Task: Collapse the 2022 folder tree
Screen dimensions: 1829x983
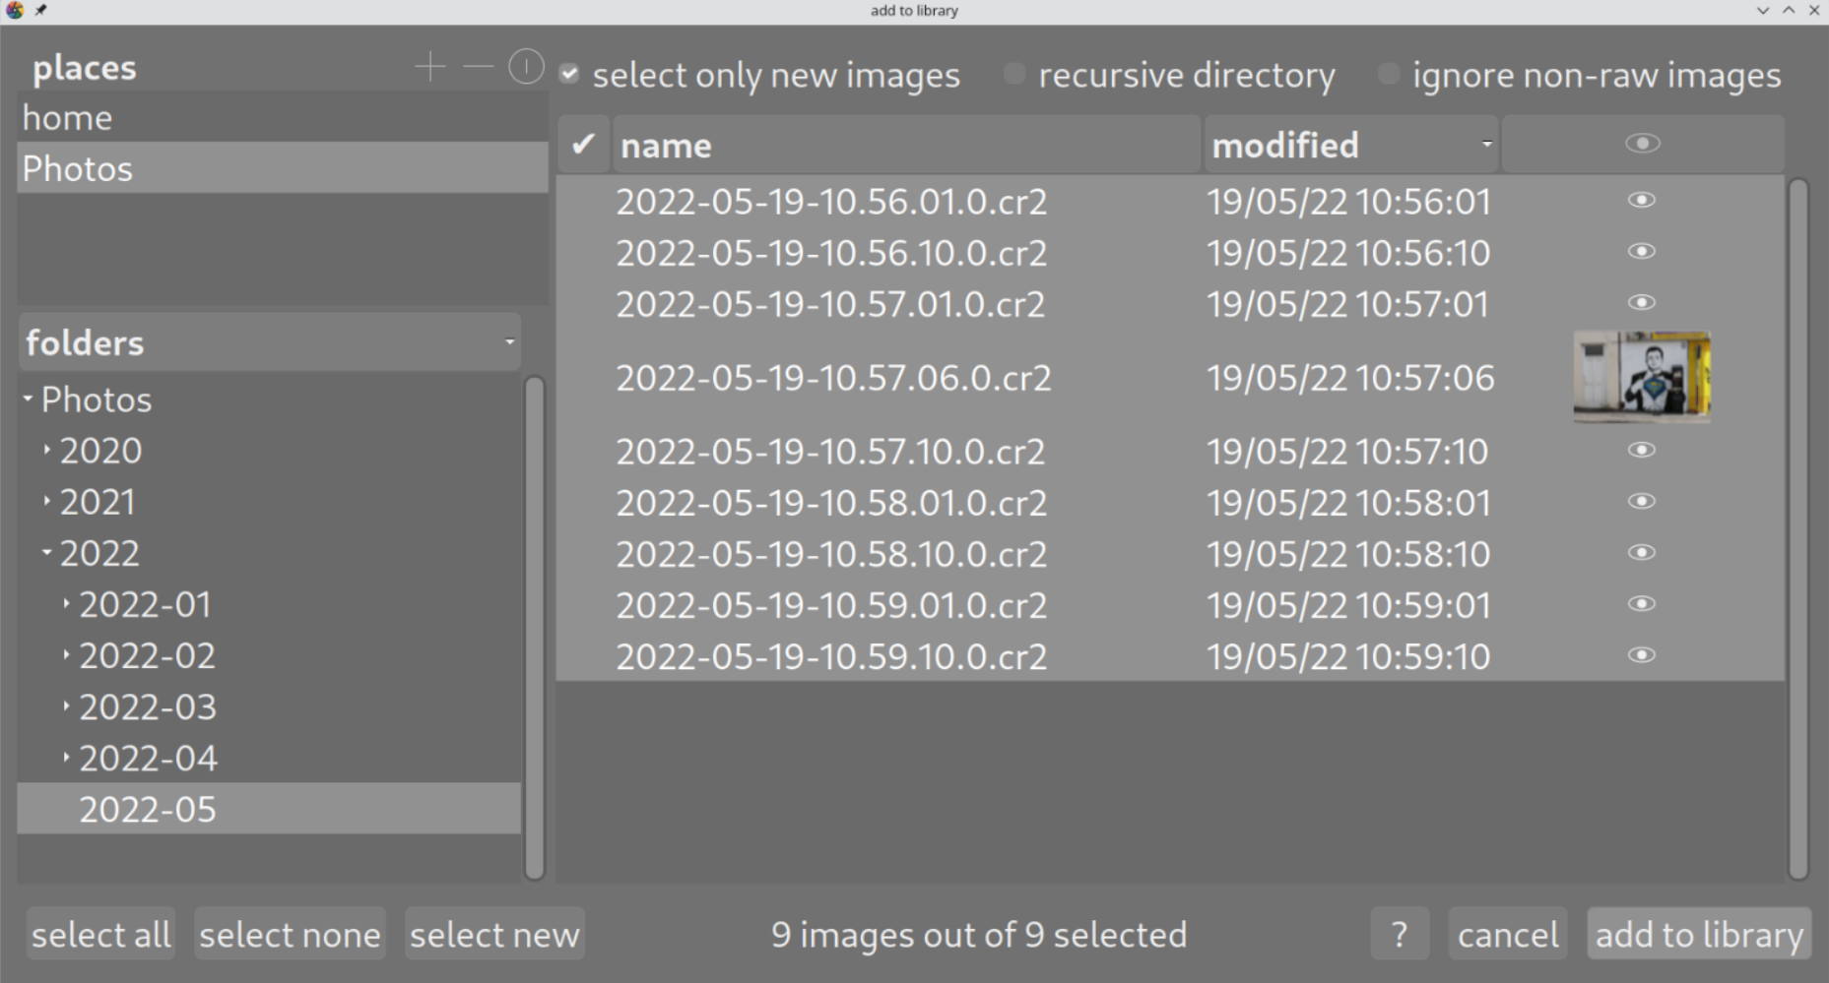Action: [46, 552]
